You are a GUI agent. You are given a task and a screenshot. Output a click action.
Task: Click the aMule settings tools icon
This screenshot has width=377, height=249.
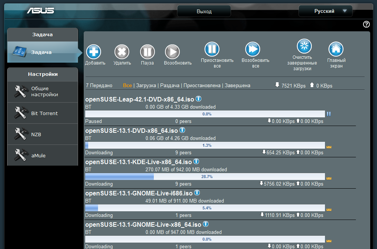tap(20, 155)
